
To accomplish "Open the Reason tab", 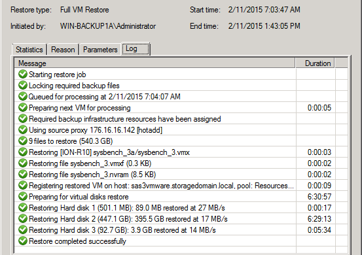I will point(63,50).
